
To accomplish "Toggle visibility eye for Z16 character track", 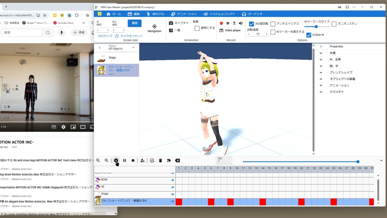I will point(172,201).
